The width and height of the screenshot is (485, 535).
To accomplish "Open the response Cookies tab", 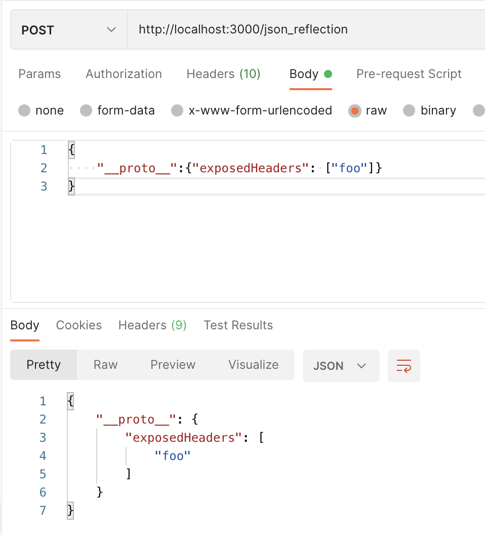I will click(x=78, y=325).
